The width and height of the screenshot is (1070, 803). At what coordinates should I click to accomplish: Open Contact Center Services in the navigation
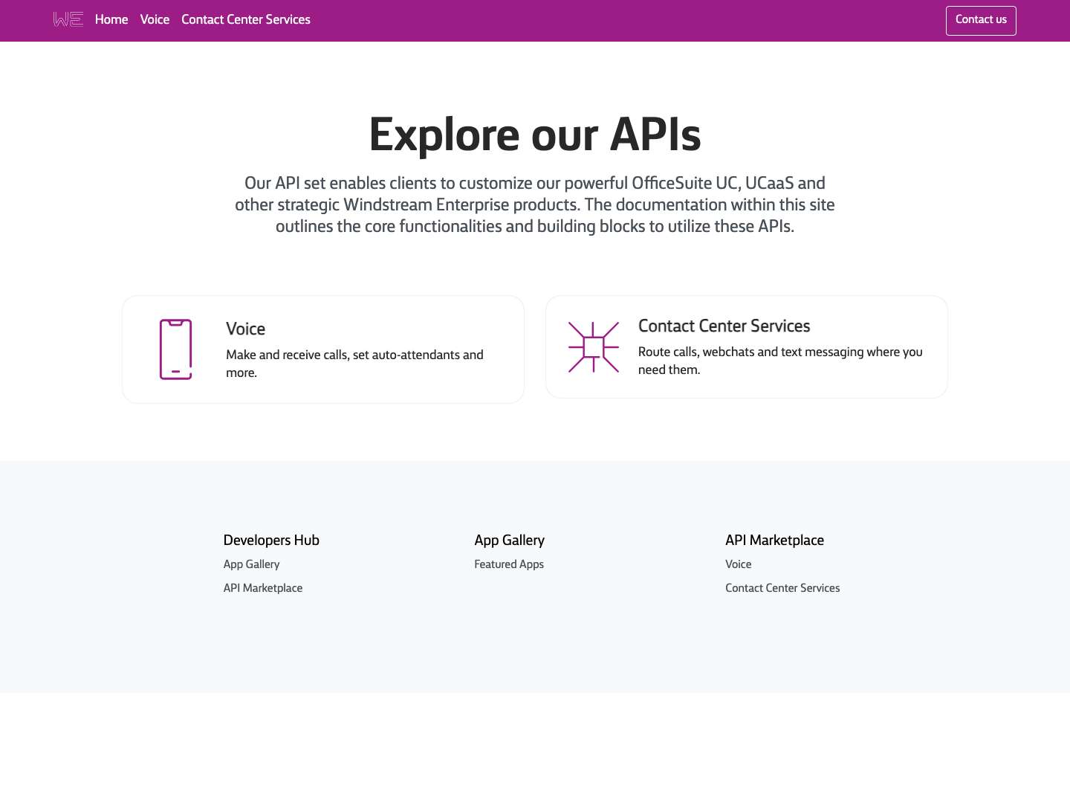(x=246, y=20)
